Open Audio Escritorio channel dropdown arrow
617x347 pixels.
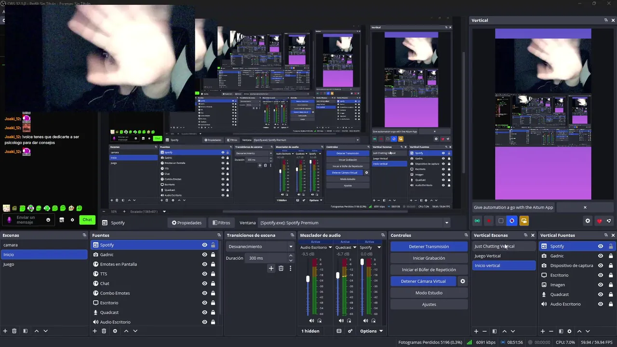click(330, 247)
